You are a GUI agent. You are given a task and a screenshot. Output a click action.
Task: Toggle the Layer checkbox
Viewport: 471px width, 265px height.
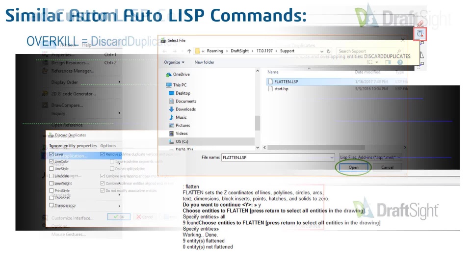click(52, 154)
